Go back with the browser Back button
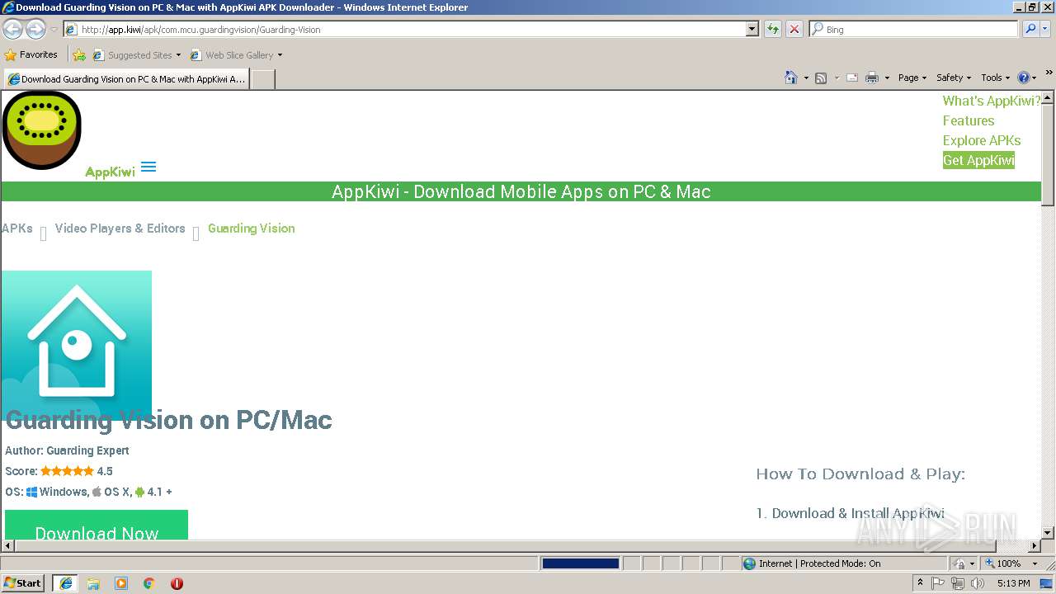Viewport: 1056px width, 594px height. point(13,29)
